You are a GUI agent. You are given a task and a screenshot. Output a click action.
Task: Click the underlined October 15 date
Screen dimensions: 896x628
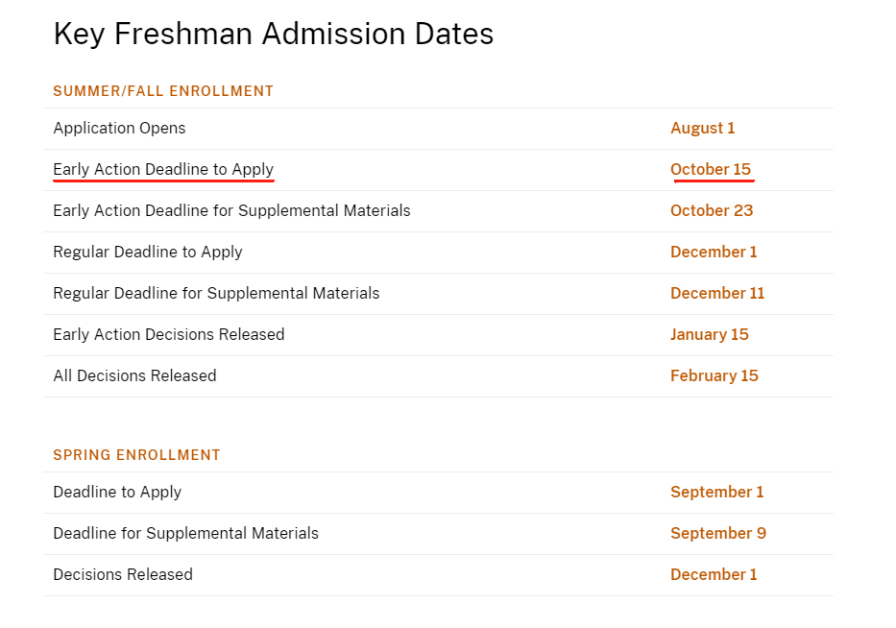pyautogui.click(x=711, y=170)
